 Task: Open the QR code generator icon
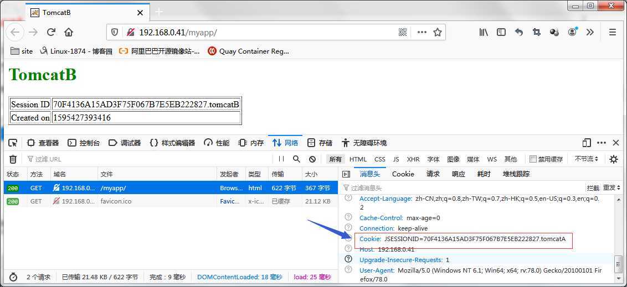point(403,32)
